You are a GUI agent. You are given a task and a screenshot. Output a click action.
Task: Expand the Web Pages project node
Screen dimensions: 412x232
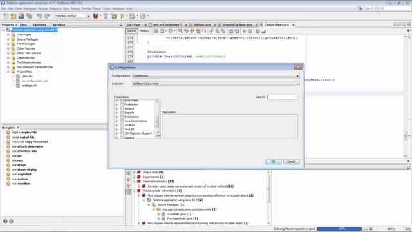coord(8,34)
